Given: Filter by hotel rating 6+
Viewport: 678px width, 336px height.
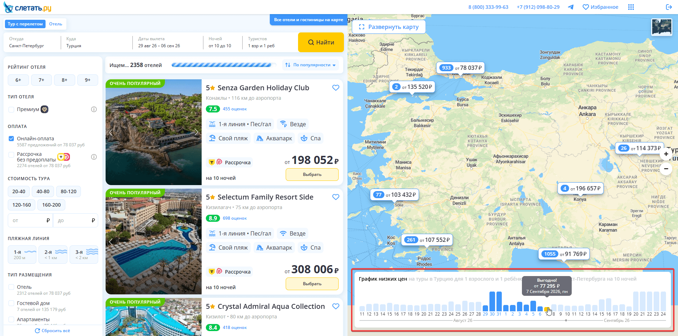Looking at the screenshot, I should [x=18, y=80].
